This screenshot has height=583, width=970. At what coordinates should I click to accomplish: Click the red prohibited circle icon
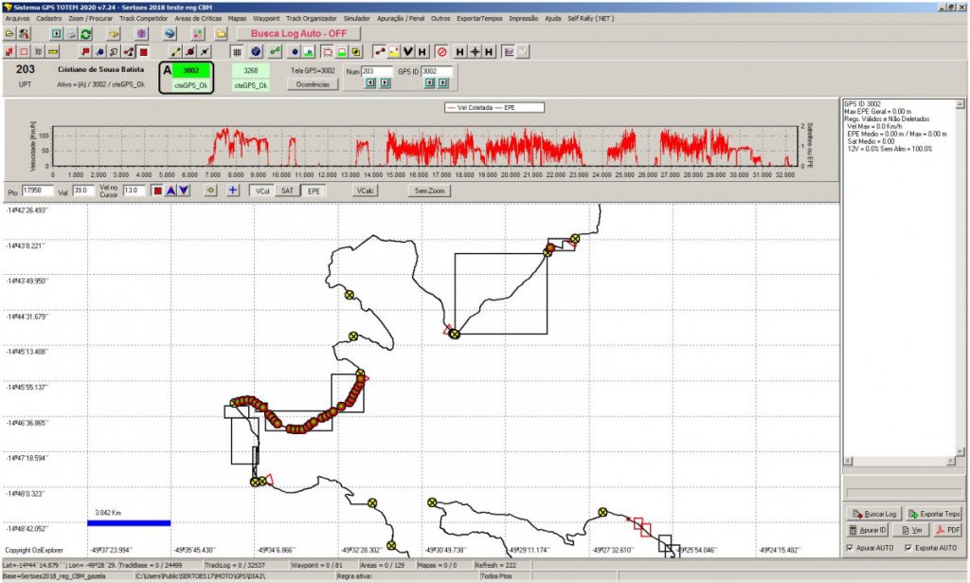click(x=441, y=50)
